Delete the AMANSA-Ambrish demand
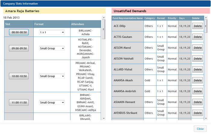The width and height of the screenshot is (211, 135). 197,91
